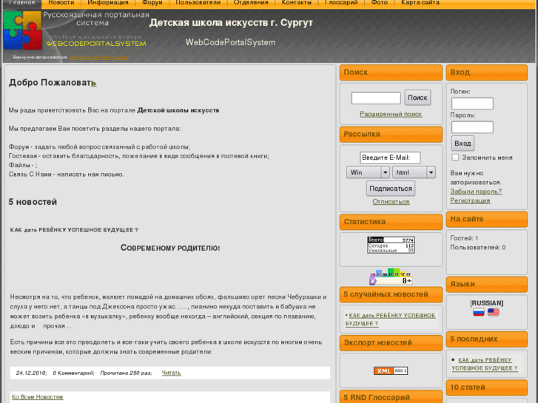Image resolution: width=538 pixels, height=403 pixels.
Task: Open random news link 'КАК дать РЕБЁНКУ УСПЕШНОЕ БУДУЩЕЕ'
Action: point(391,319)
